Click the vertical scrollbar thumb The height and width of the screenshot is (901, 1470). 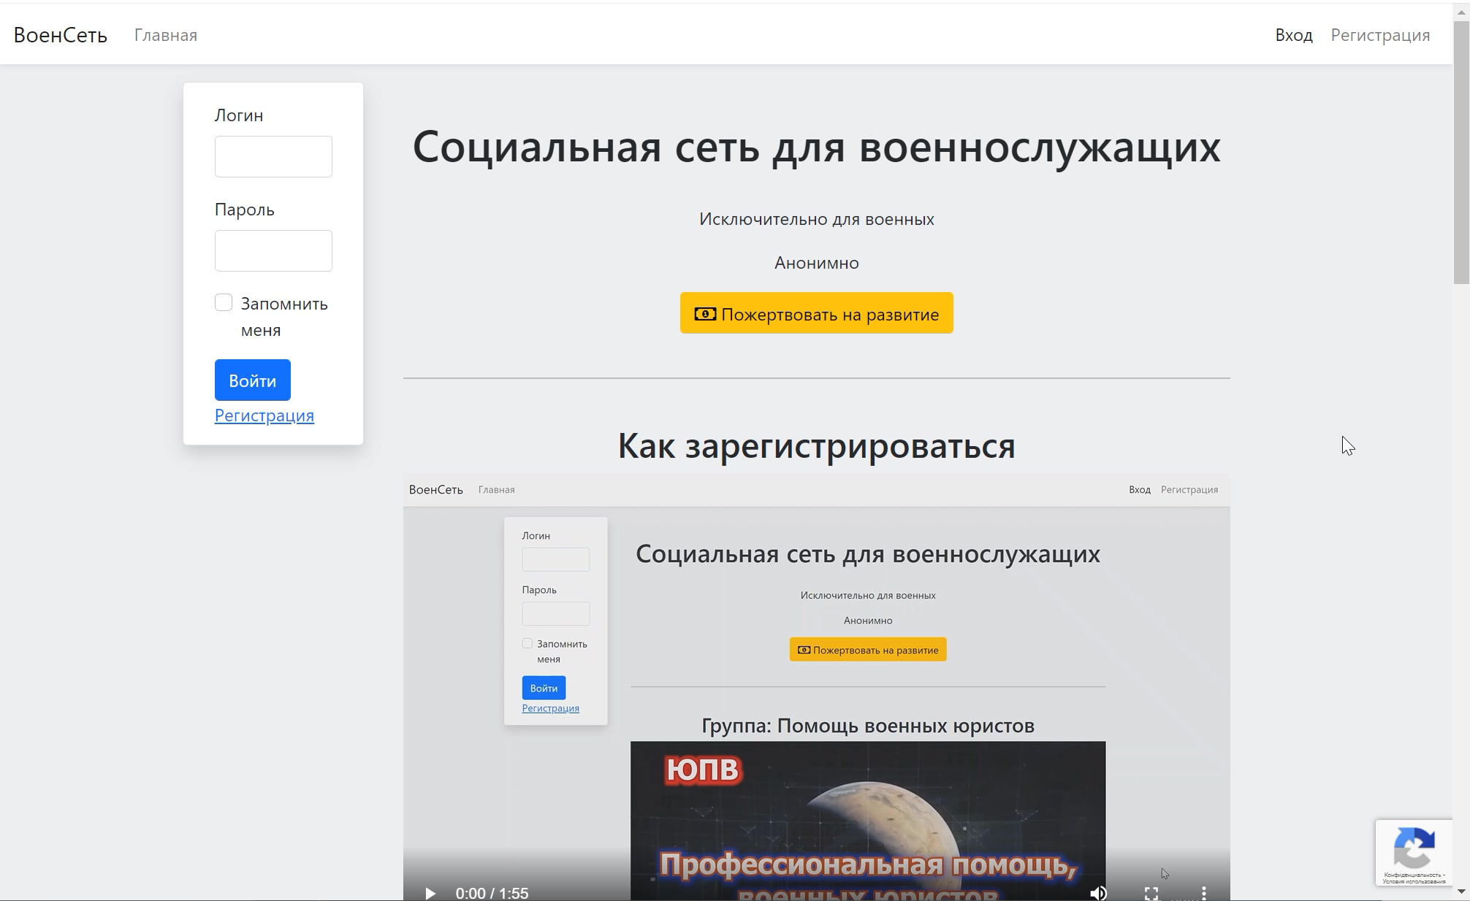coord(1461,153)
